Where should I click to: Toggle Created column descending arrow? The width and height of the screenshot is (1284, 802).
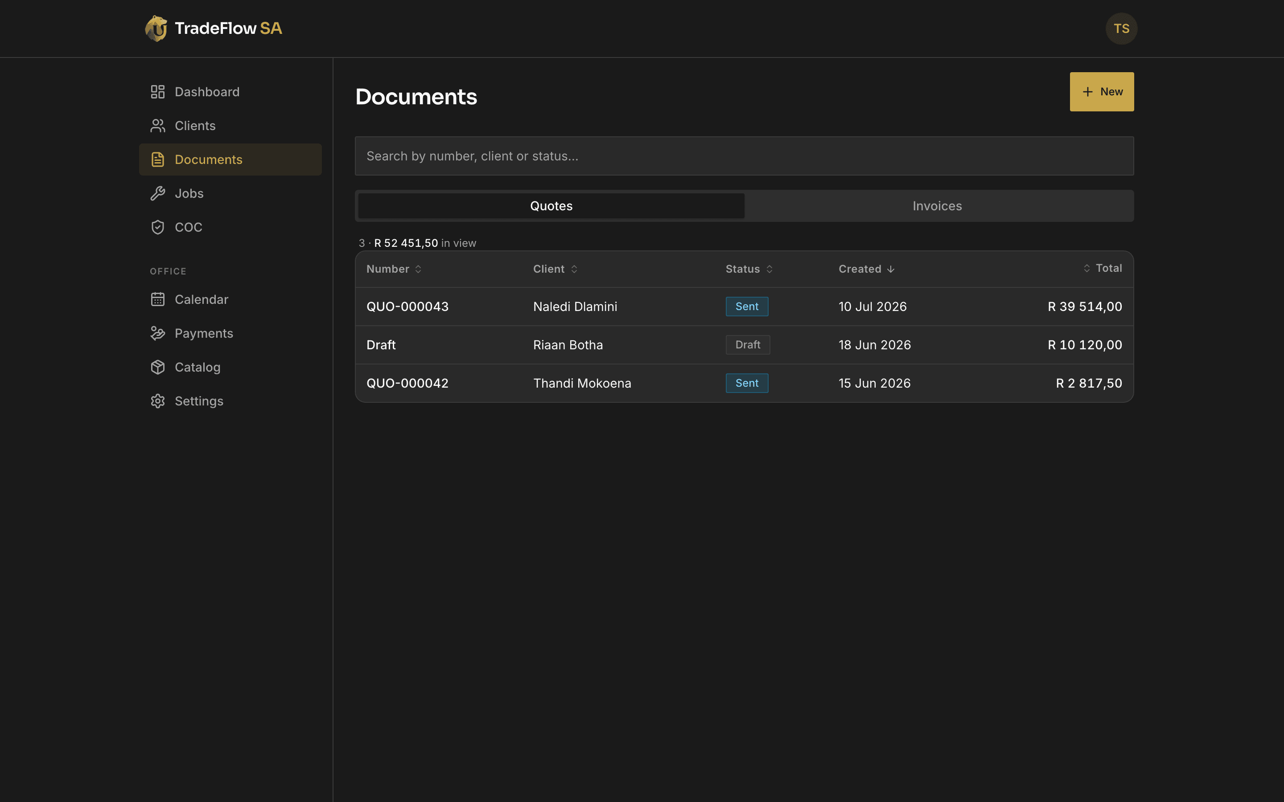[x=891, y=270]
